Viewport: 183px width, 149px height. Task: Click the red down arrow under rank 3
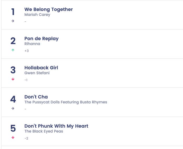click(13, 79)
